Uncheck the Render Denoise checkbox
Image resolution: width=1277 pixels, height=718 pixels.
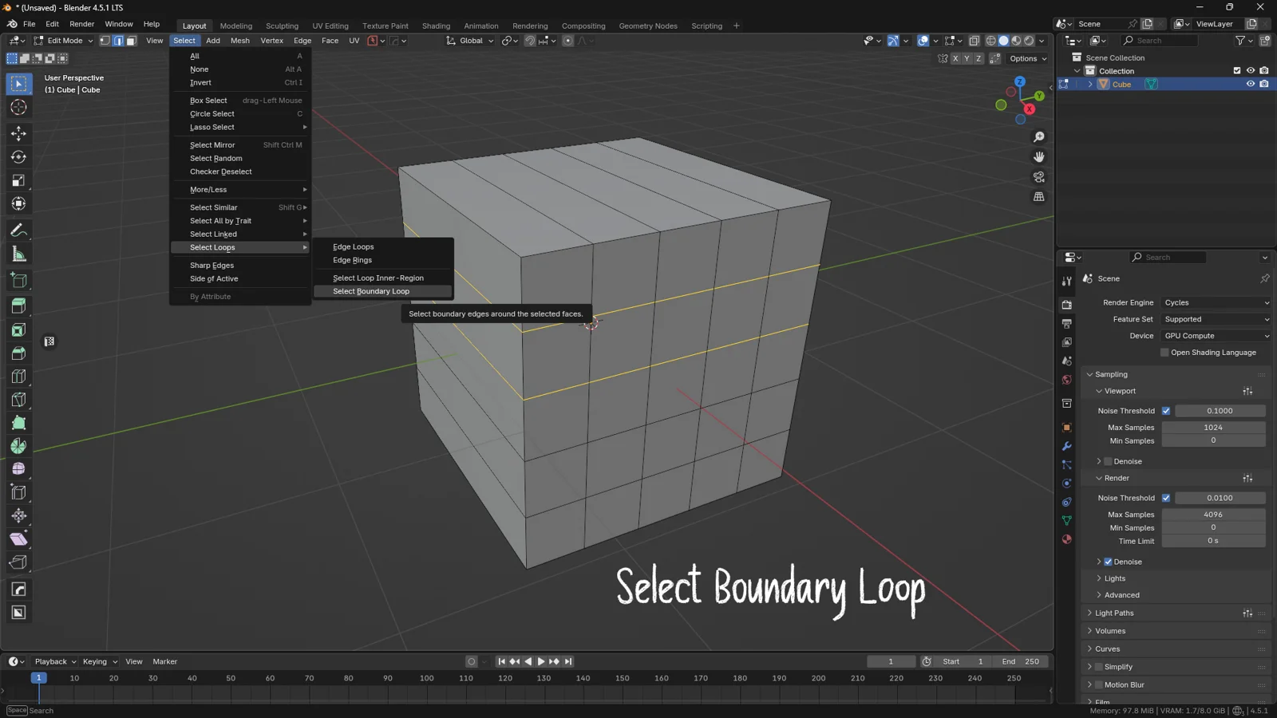click(1108, 562)
